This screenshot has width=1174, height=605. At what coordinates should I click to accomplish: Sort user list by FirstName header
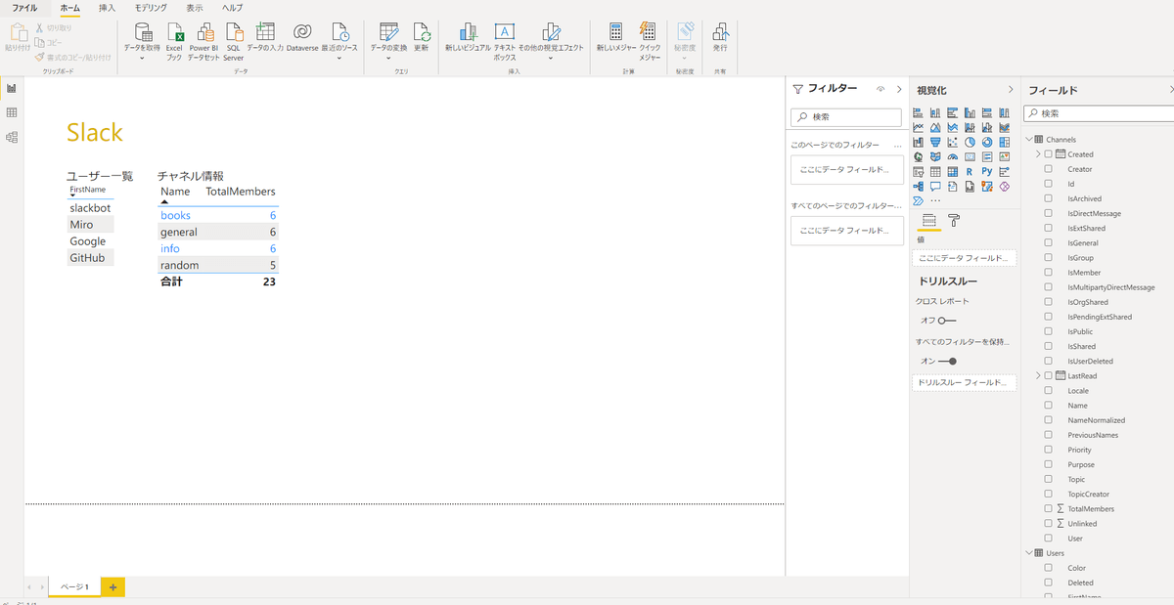(87, 190)
